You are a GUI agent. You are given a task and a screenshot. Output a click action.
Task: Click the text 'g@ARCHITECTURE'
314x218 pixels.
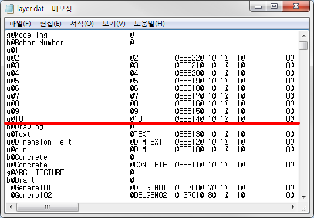(35, 173)
